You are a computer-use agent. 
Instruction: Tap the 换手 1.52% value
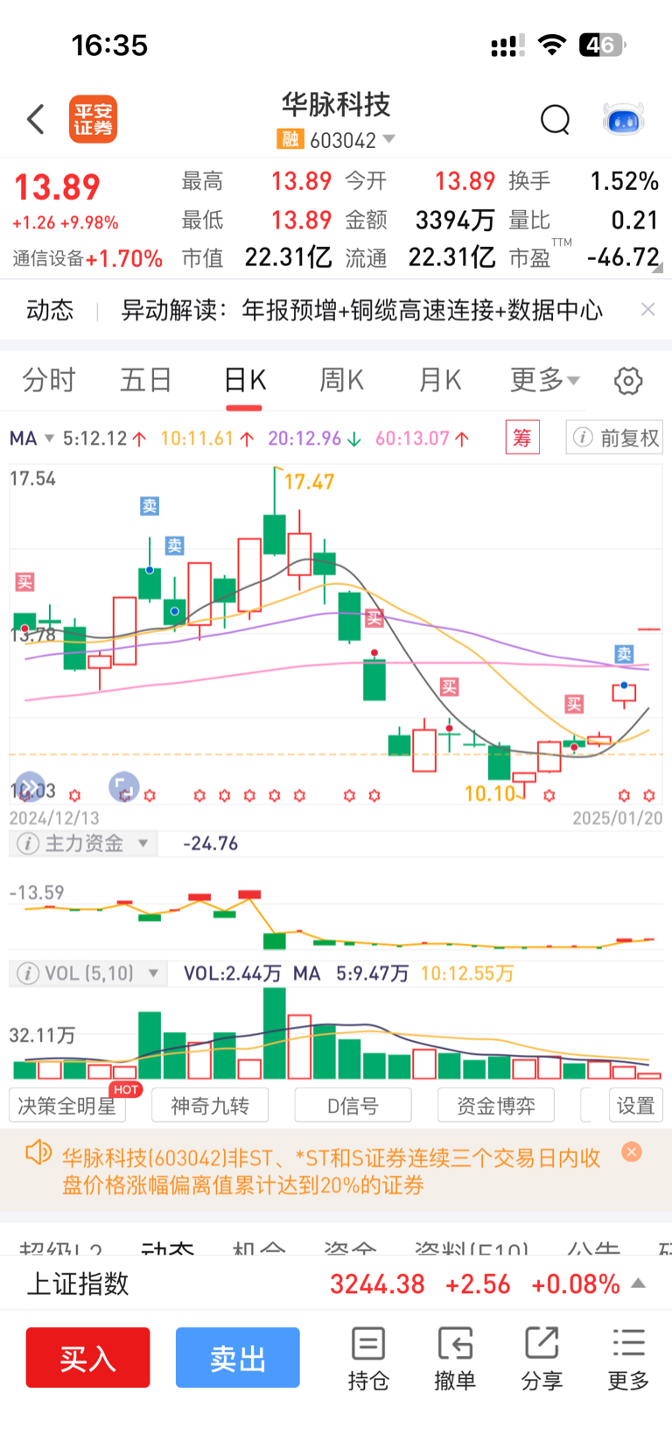[x=624, y=181]
